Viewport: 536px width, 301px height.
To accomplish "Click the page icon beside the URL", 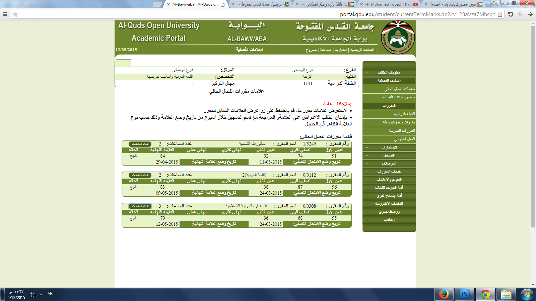I will pos(500,14).
